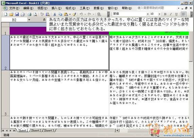Expand the font name dropdown showing 宋体
The image size is (194, 138).
click(x=148, y=14)
